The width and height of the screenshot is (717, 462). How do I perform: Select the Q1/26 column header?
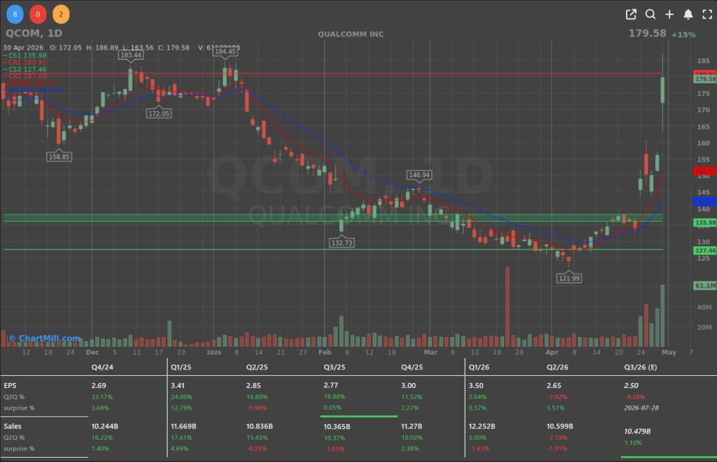click(479, 367)
